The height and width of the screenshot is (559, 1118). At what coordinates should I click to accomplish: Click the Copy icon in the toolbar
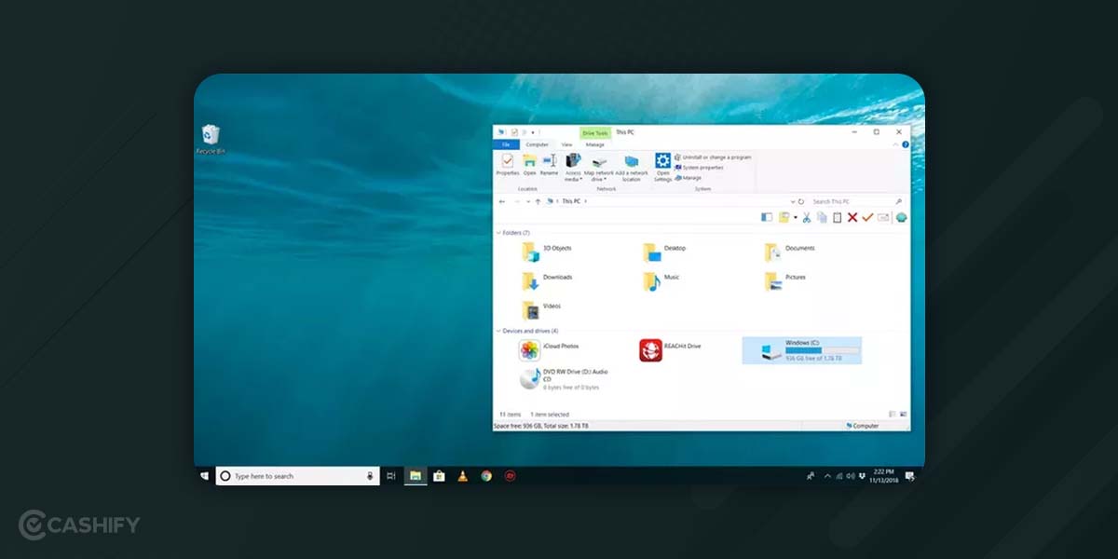point(822,216)
